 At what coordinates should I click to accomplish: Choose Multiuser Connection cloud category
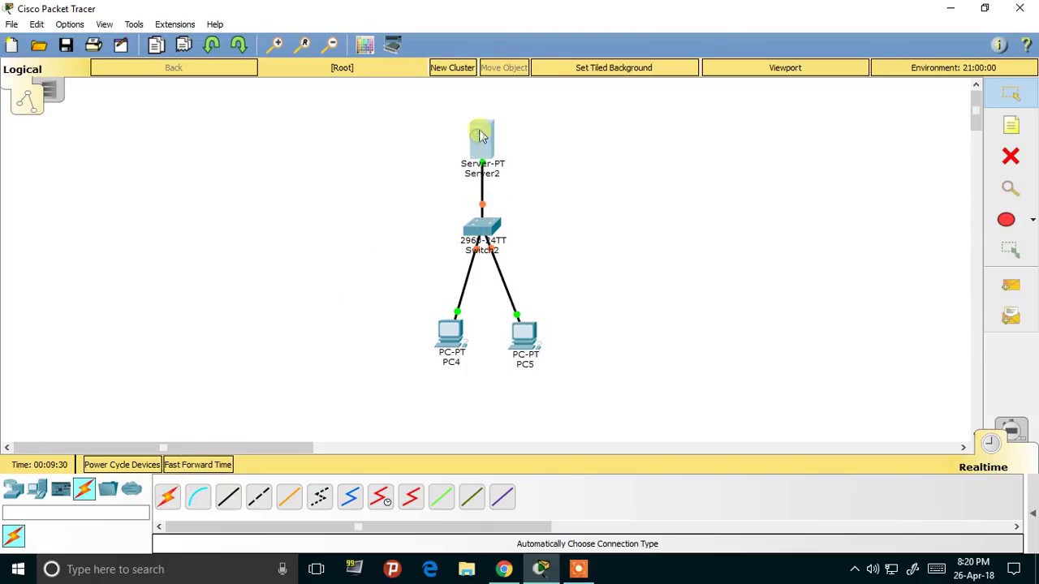[x=131, y=489]
